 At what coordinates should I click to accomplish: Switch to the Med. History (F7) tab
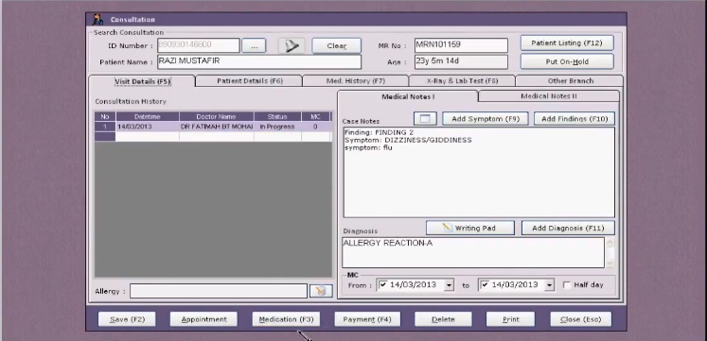point(355,81)
